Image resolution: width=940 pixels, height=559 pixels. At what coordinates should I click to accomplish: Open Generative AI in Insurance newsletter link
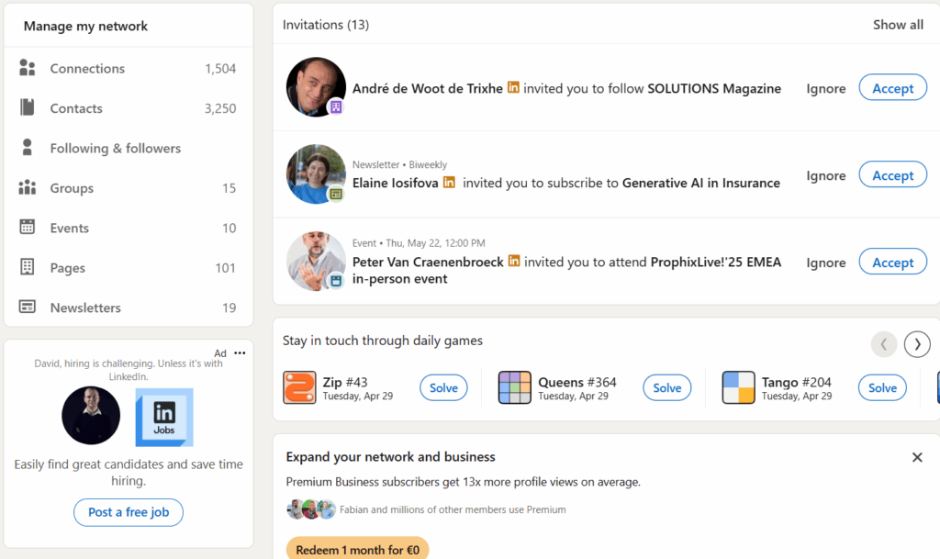(x=700, y=183)
